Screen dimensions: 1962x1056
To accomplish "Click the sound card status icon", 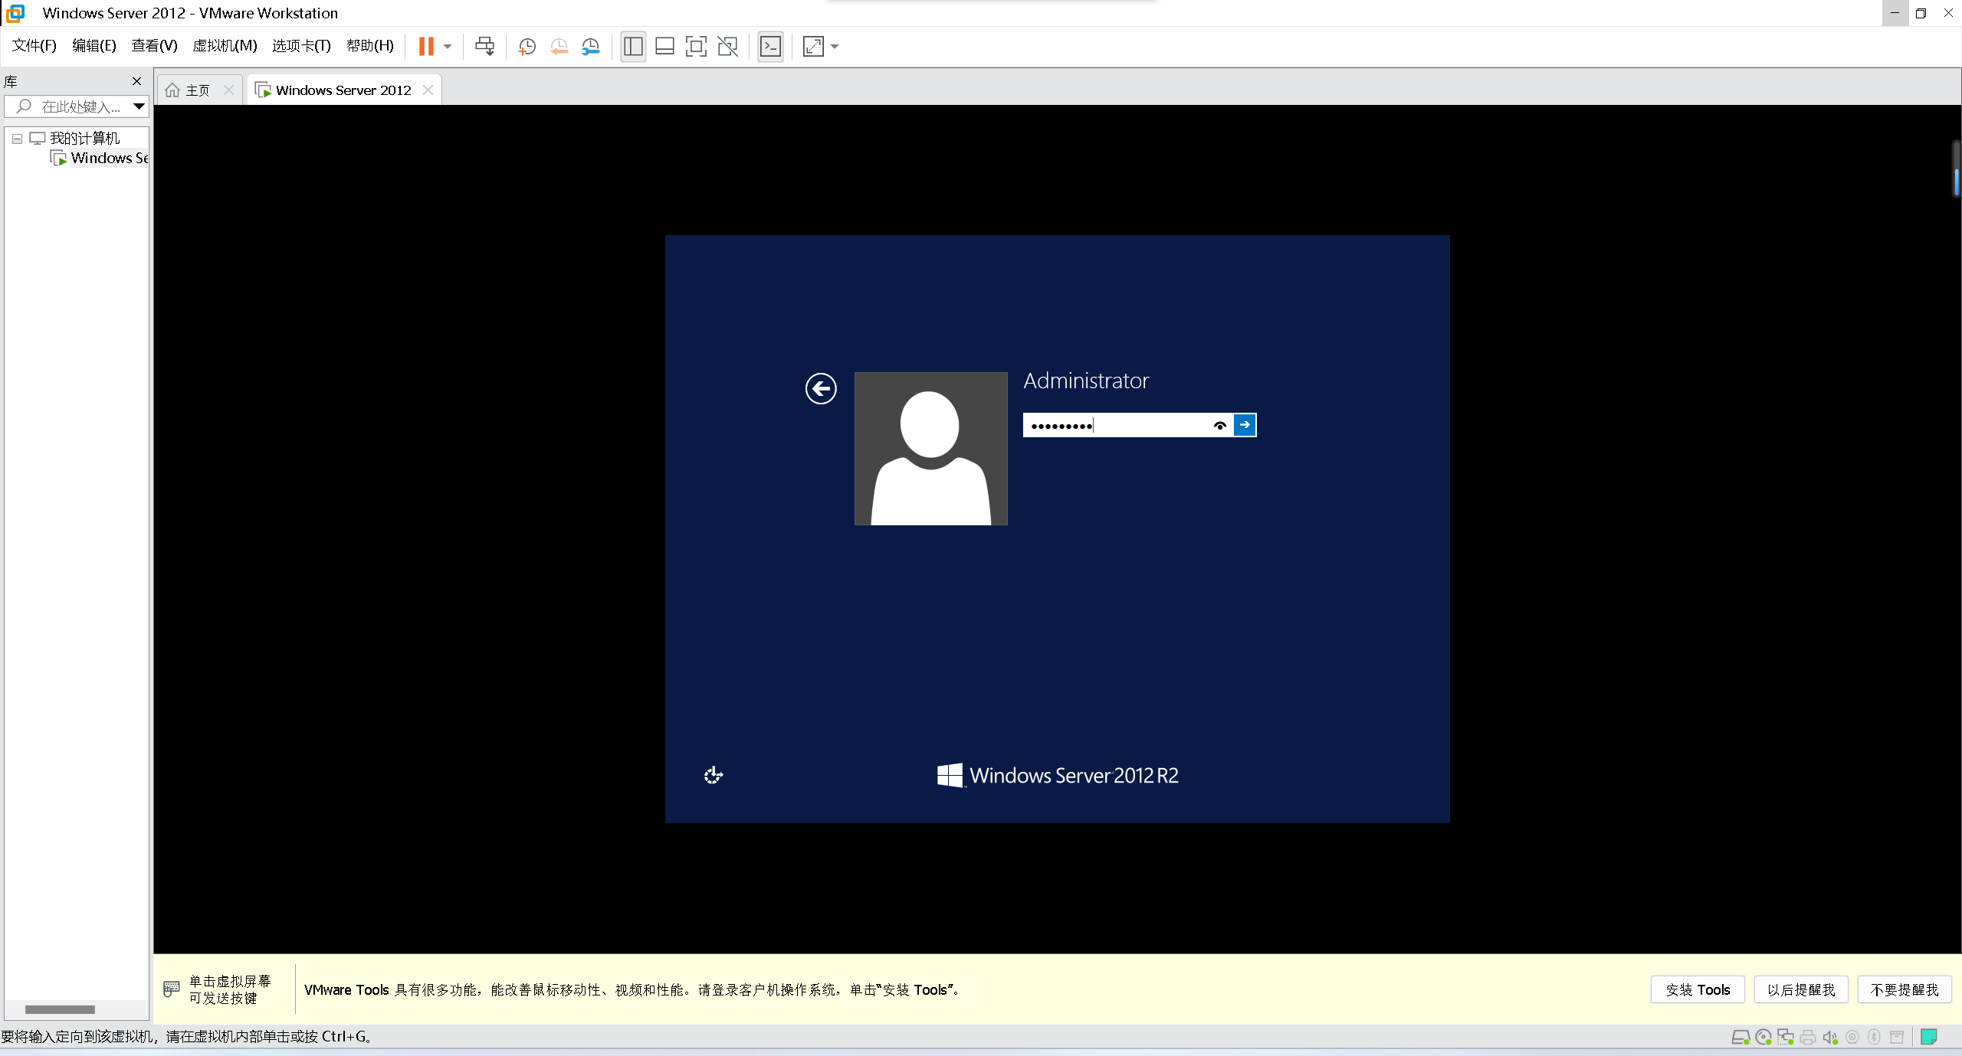I will [1830, 1038].
